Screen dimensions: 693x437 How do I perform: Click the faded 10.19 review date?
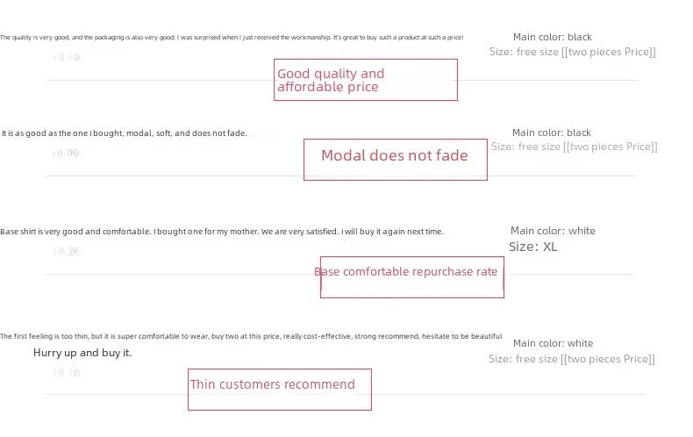coord(66,58)
